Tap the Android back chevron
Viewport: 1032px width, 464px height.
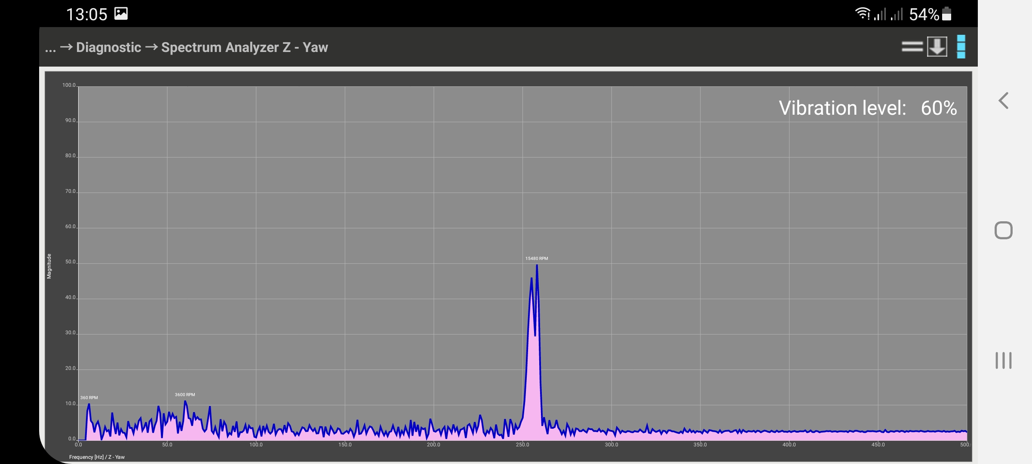tap(1003, 101)
